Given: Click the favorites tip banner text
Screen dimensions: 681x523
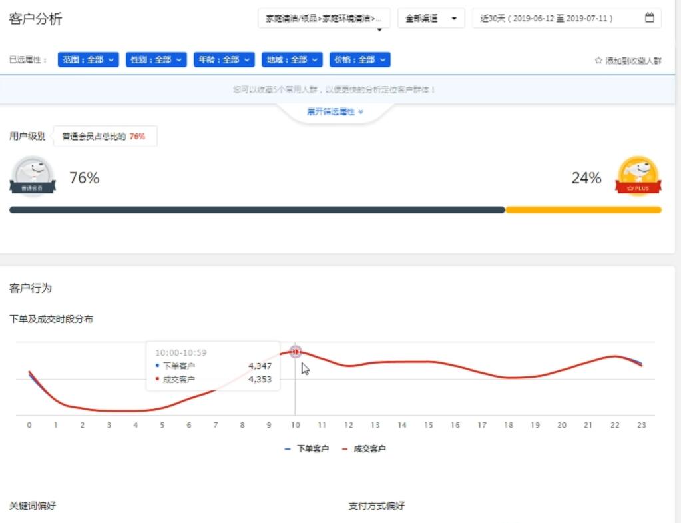Looking at the screenshot, I should [x=334, y=89].
